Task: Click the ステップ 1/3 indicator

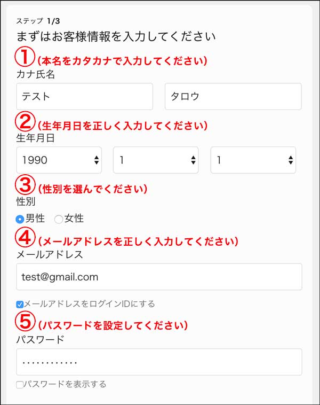Action: [38, 21]
